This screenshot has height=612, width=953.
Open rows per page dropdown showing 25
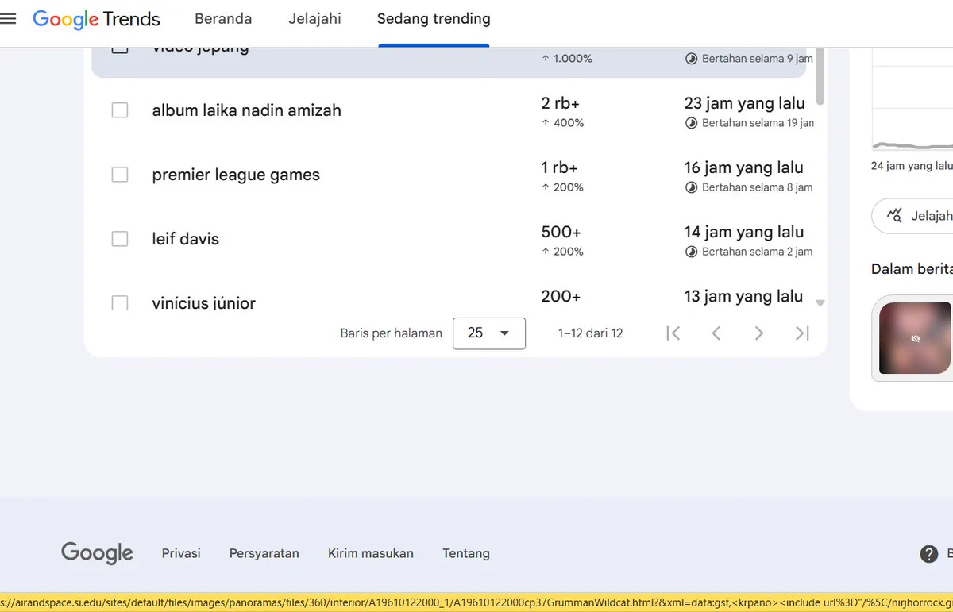click(489, 333)
